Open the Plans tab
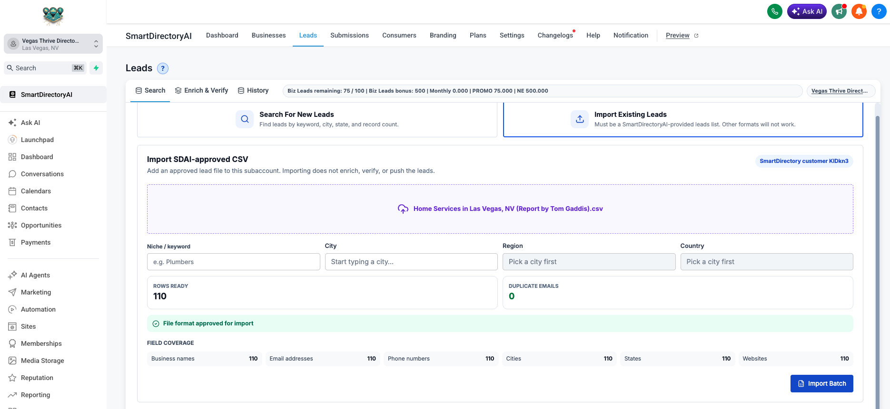 (478, 35)
